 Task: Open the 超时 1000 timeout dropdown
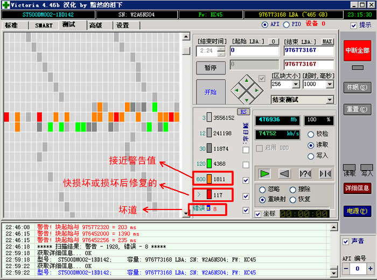pyautogui.click(x=330, y=84)
